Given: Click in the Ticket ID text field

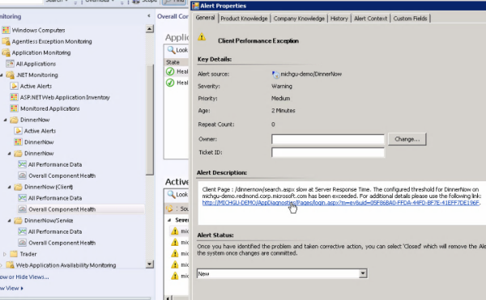Looking at the screenshot, I should (327, 153).
